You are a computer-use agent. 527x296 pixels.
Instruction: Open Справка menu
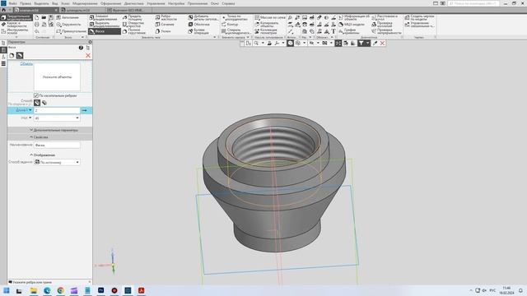click(228, 3)
